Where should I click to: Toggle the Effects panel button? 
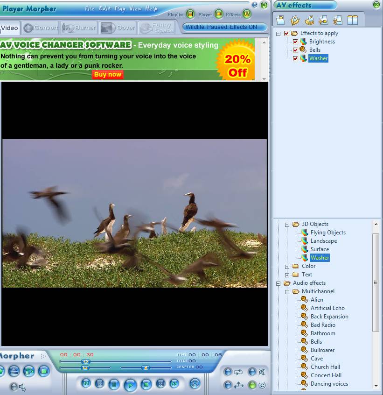pyautogui.click(x=247, y=14)
